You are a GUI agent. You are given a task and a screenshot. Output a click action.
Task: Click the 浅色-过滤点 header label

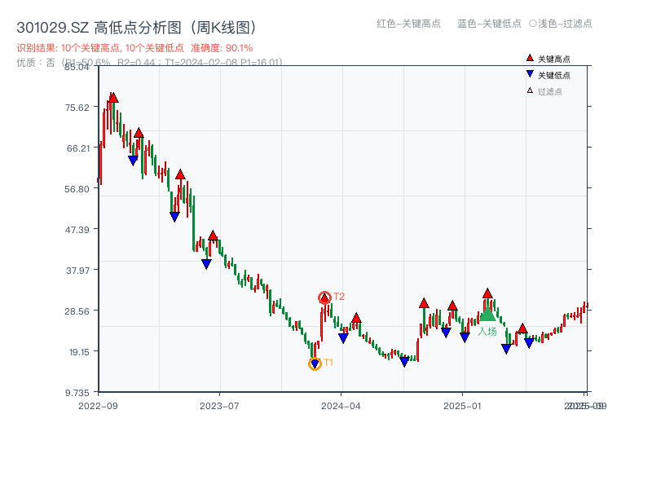[x=561, y=24]
